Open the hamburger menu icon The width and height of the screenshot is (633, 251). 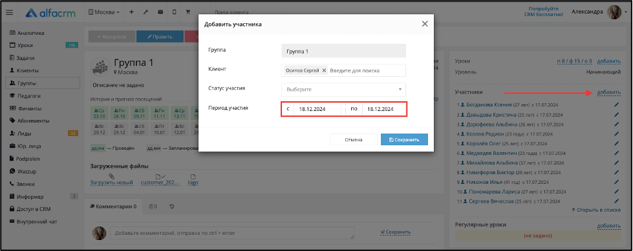pos(9,12)
